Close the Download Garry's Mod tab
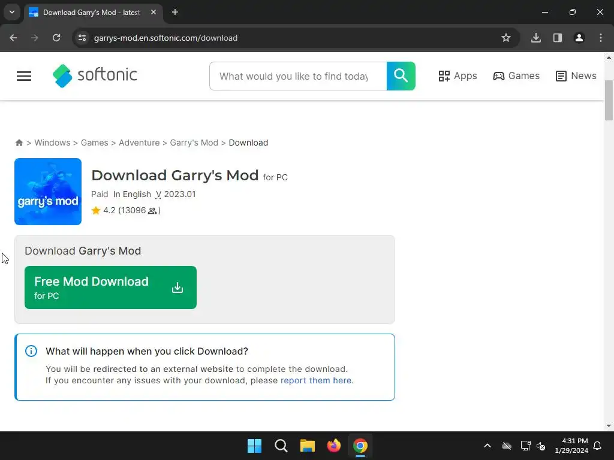 click(153, 13)
